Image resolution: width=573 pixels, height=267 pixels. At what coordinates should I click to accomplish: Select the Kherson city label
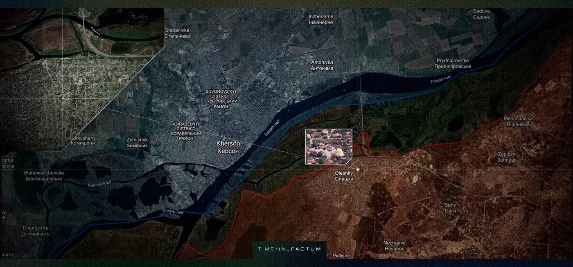228,147
